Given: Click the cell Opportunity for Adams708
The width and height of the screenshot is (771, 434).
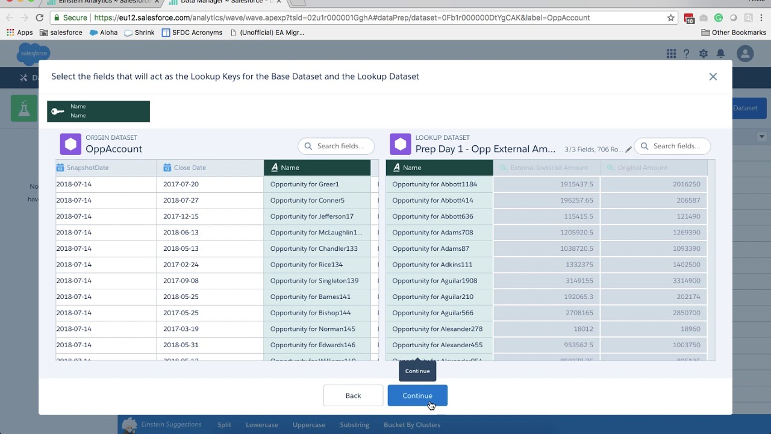Looking at the screenshot, I should click(439, 232).
